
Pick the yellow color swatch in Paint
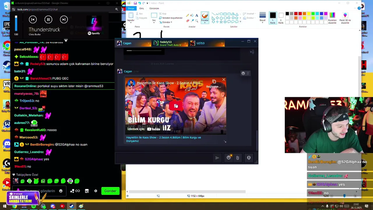tap(309, 14)
